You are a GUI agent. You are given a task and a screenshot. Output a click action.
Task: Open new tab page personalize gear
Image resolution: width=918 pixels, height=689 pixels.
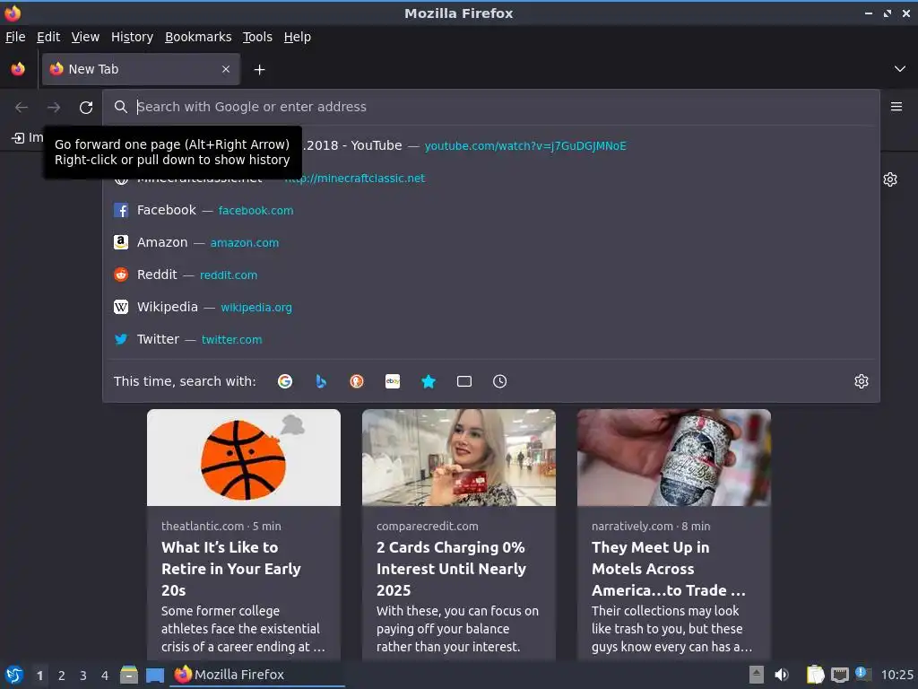(890, 179)
